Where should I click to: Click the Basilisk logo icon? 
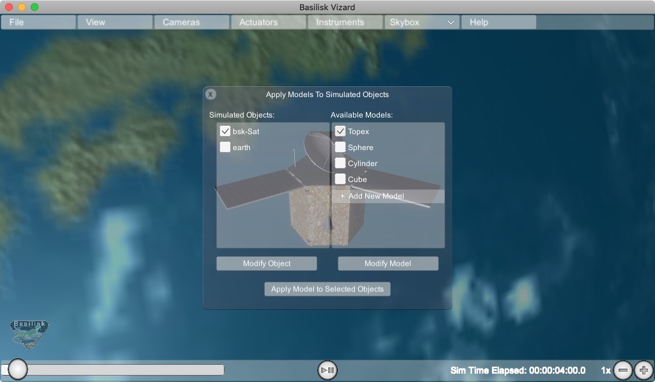29,333
